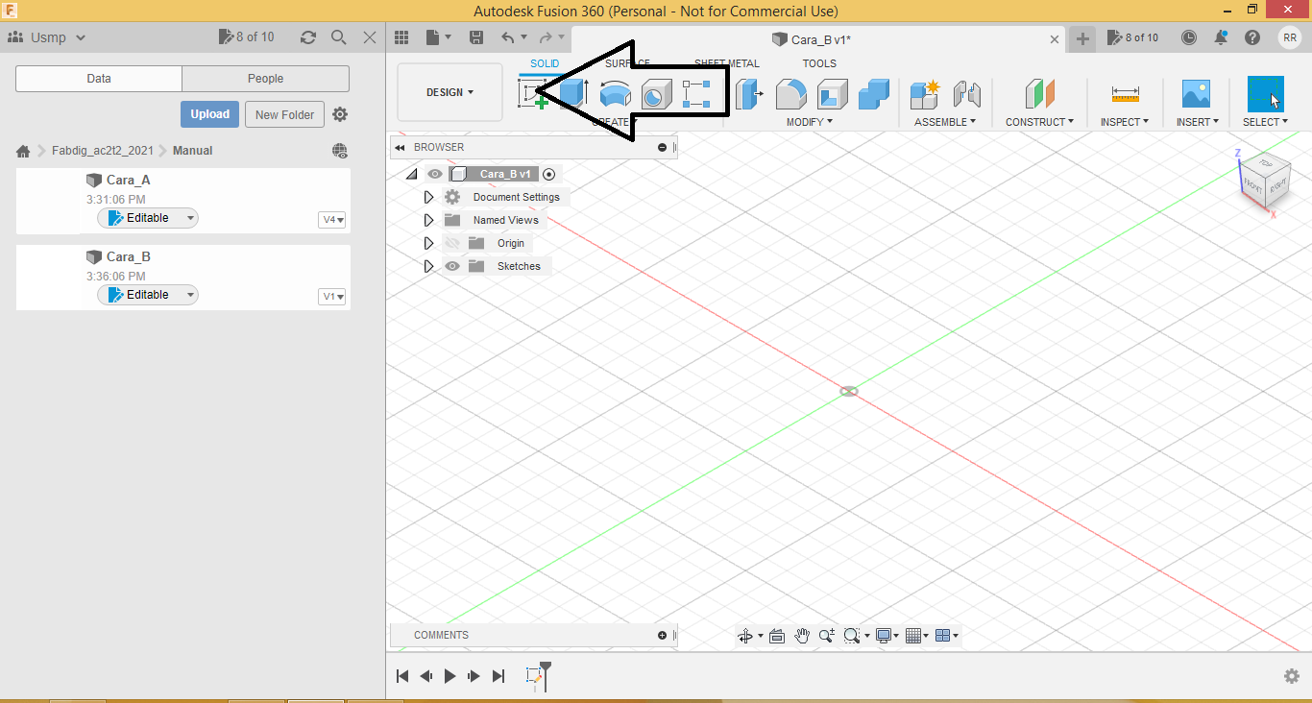Toggle visibility eye of Cara_B v1
The width and height of the screenshot is (1312, 703).
(435, 174)
